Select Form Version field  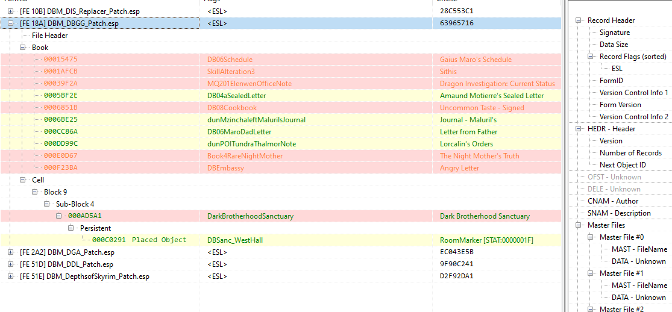[x=620, y=105]
